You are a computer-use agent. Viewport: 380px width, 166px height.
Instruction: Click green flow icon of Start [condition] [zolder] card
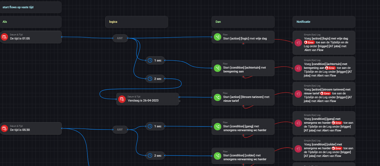[217, 156]
